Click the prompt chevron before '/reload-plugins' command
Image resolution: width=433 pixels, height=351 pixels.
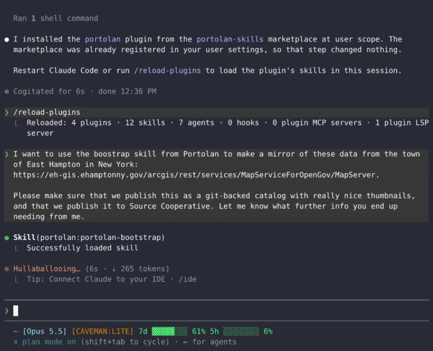[7, 112]
